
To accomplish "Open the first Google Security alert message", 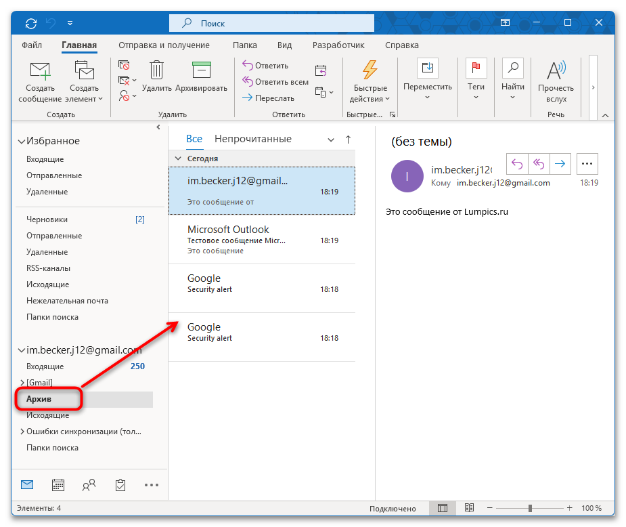I will [262, 289].
